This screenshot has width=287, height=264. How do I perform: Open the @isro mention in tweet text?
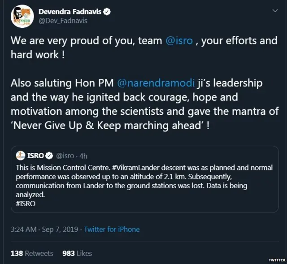pyautogui.click(x=179, y=41)
